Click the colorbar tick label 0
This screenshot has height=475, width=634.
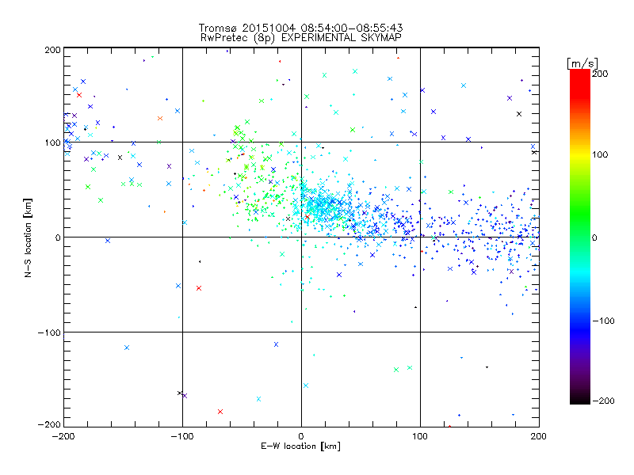point(594,238)
